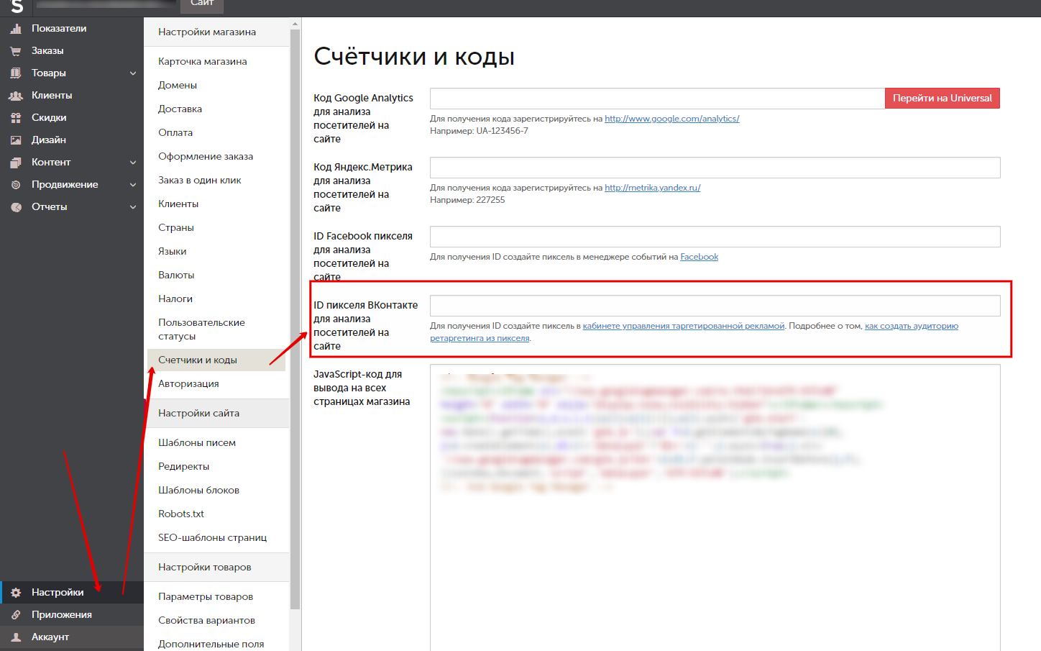Open the Показатели section

(59, 29)
